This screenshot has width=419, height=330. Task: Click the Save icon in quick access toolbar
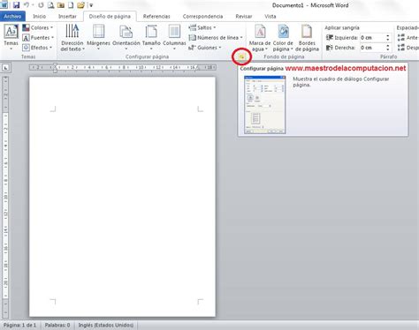16,5
